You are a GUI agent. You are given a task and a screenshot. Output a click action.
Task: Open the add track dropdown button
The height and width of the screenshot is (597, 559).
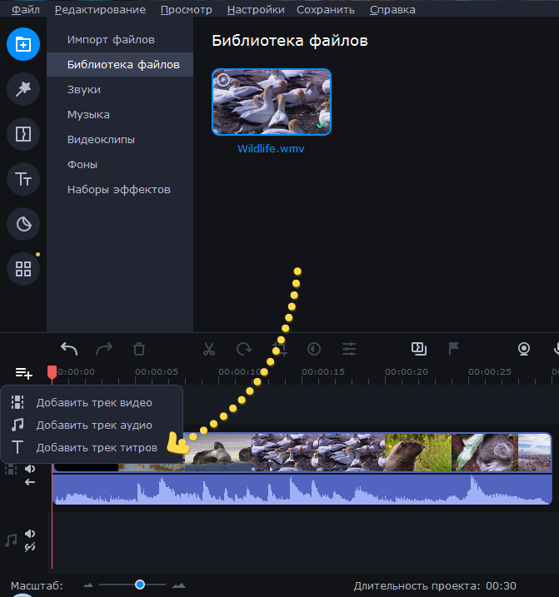[x=23, y=373]
